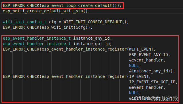Click ESP_EVENT_ANY_ID argument
The width and height of the screenshot is (183, 104).
pyautogui.click(x=148, y=55)
